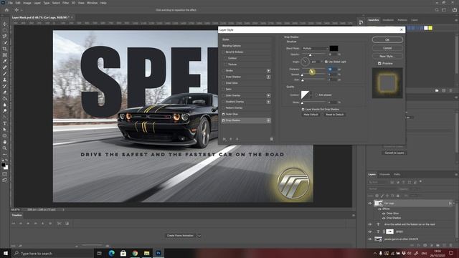Image resolution: width=459 pixels, height=258 pixels.
Task: Open Photoshop from the Windows taskbar
Action: pos(158,253)
